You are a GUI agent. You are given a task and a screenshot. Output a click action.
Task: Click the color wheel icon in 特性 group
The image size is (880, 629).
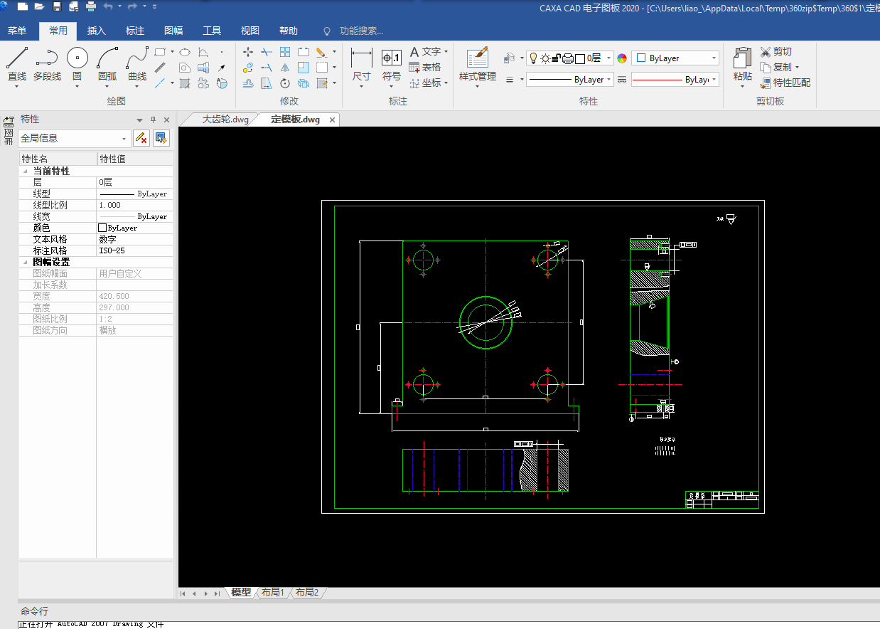click(622, 58)
